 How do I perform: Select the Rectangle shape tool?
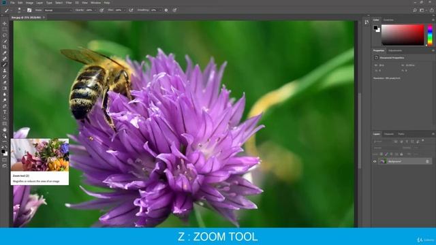[5, 124]
